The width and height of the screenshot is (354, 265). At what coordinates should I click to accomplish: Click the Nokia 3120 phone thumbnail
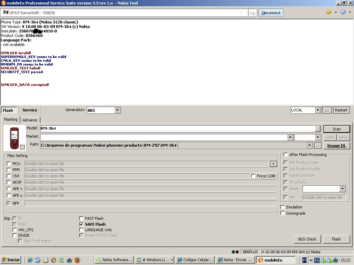tap(14, 138)
